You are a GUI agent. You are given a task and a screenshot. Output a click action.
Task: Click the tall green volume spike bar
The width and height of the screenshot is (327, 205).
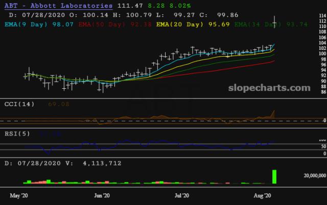[x=274, y=176]
